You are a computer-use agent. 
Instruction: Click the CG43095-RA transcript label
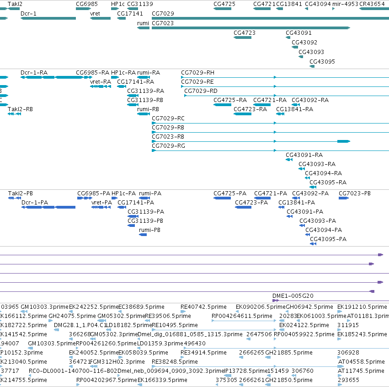pyautogui.click(x=328, y=183)
